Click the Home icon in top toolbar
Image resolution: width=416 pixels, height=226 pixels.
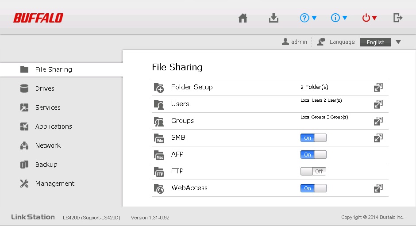point(243,18)
